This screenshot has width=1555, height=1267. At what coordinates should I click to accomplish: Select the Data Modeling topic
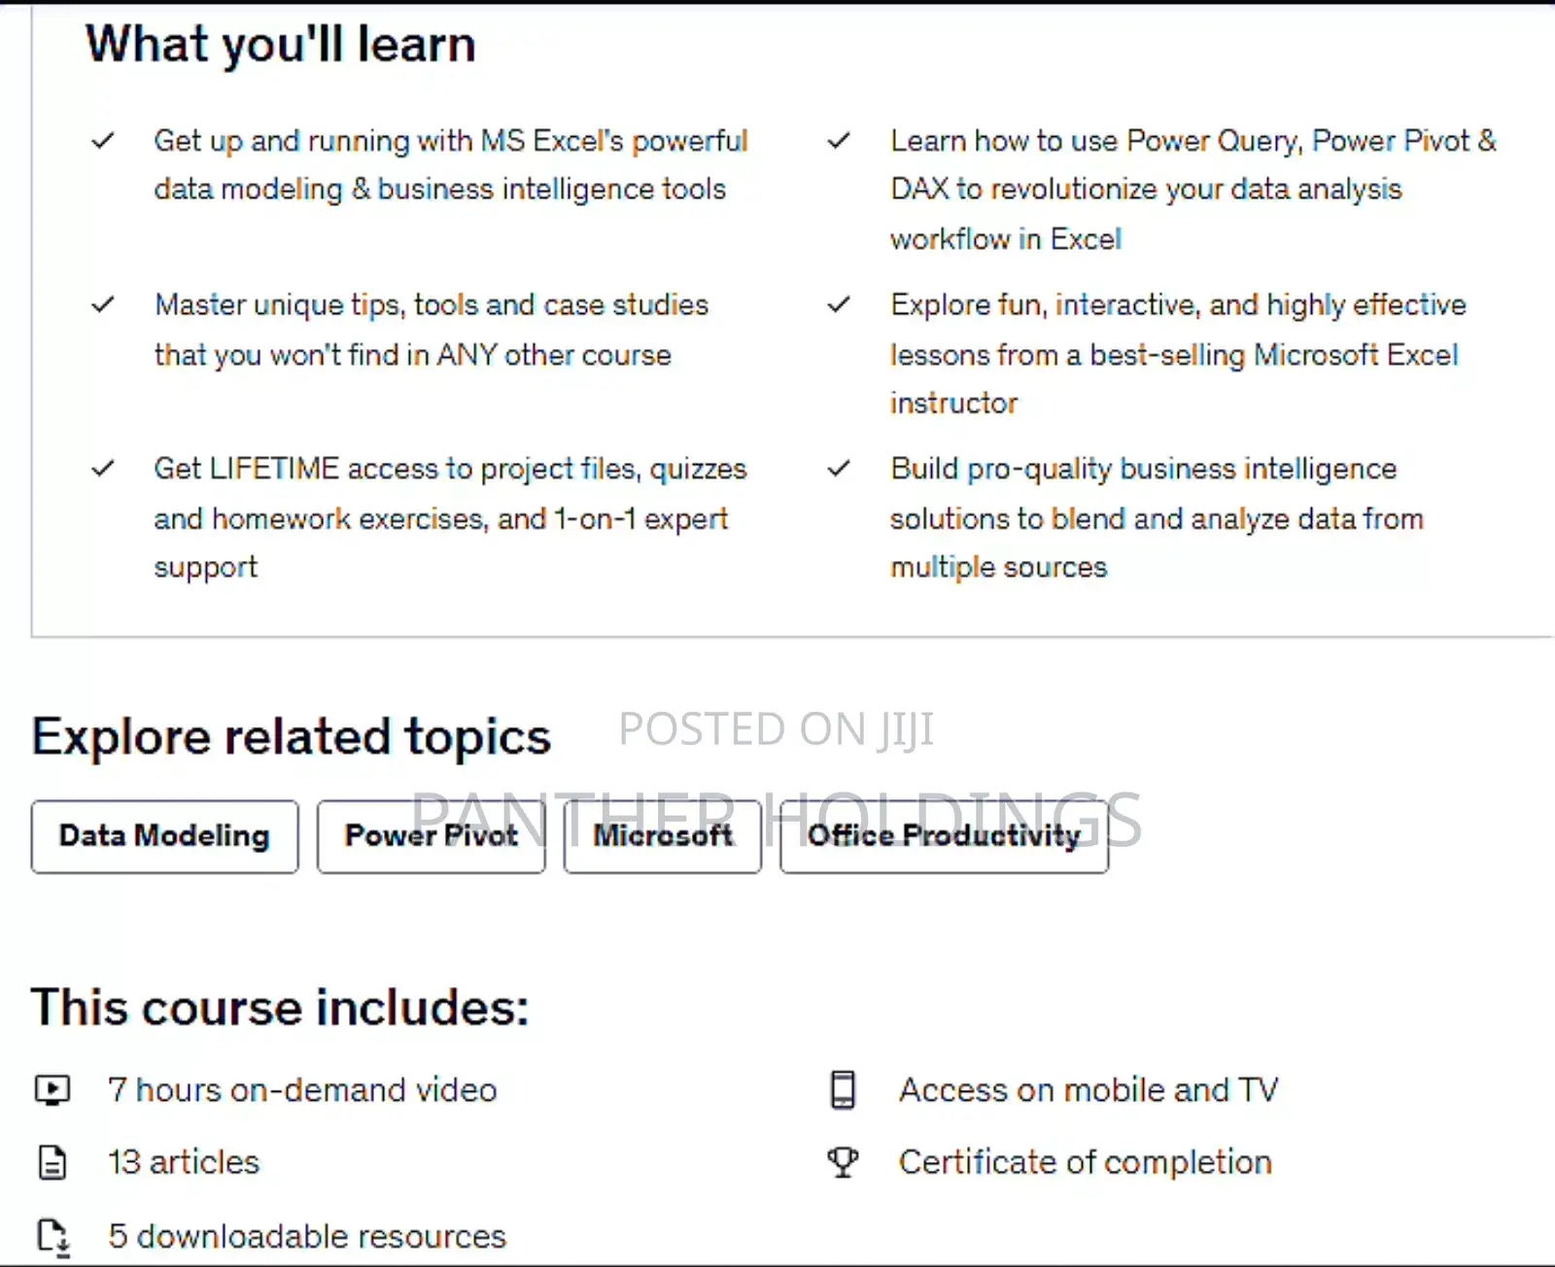coord(164,835)
